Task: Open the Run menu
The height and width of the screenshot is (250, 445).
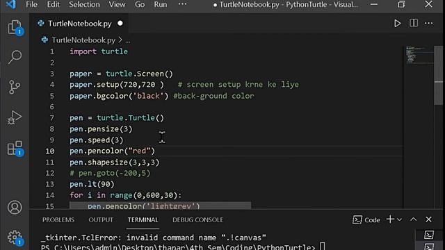Action: point(161,5)
